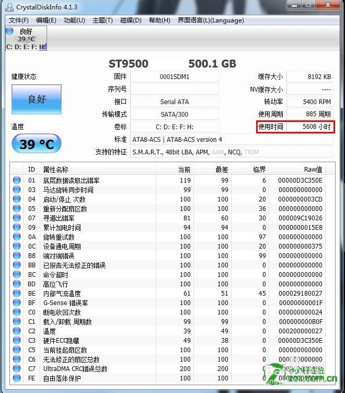Image resolution: width=345 pixels, height=393 pixels.
Task: Click the 8192 KB cache size value
Action: click(310, 77)
